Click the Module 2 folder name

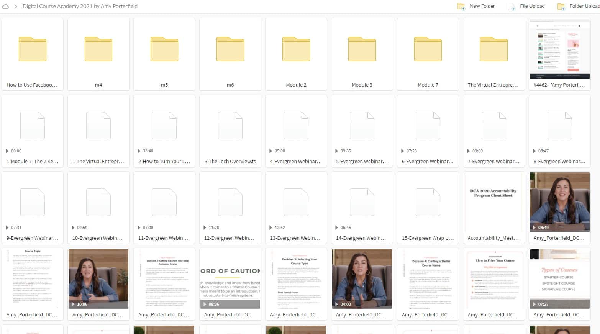(296, 85)
